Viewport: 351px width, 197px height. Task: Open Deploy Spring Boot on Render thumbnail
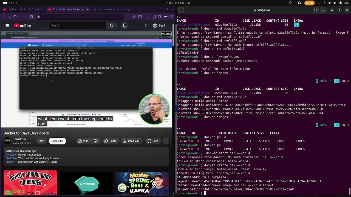point(30,183)
